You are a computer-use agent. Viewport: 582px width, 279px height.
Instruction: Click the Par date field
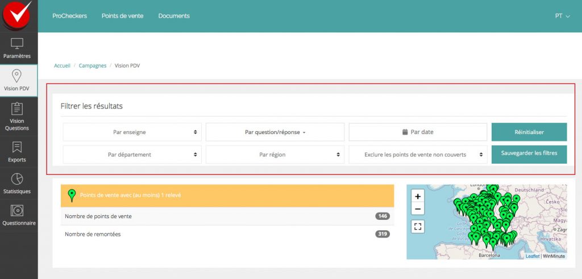click(418, 132)
